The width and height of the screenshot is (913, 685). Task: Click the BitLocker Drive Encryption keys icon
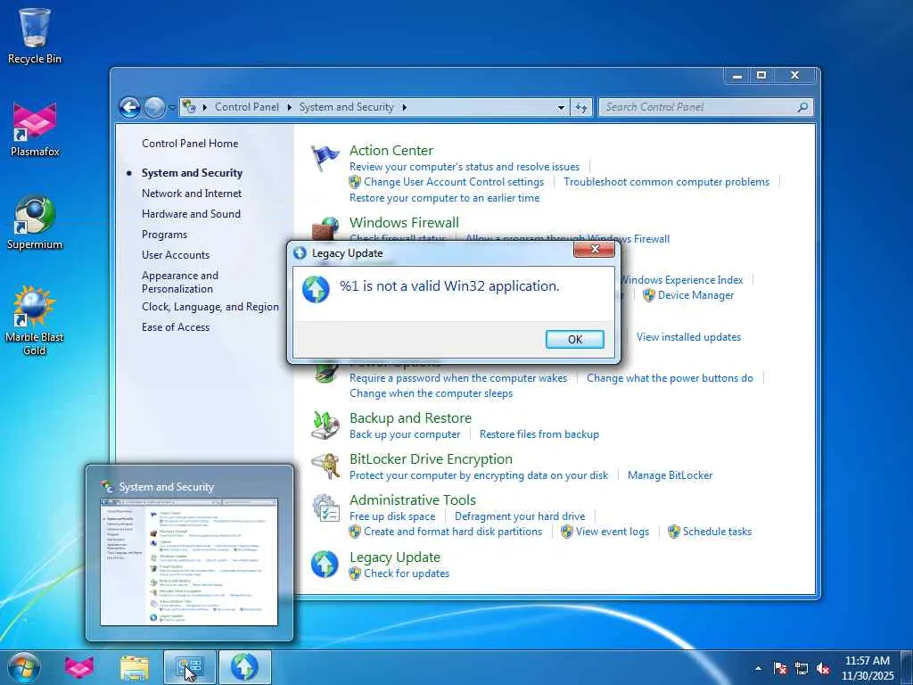(x=325, y=466)
